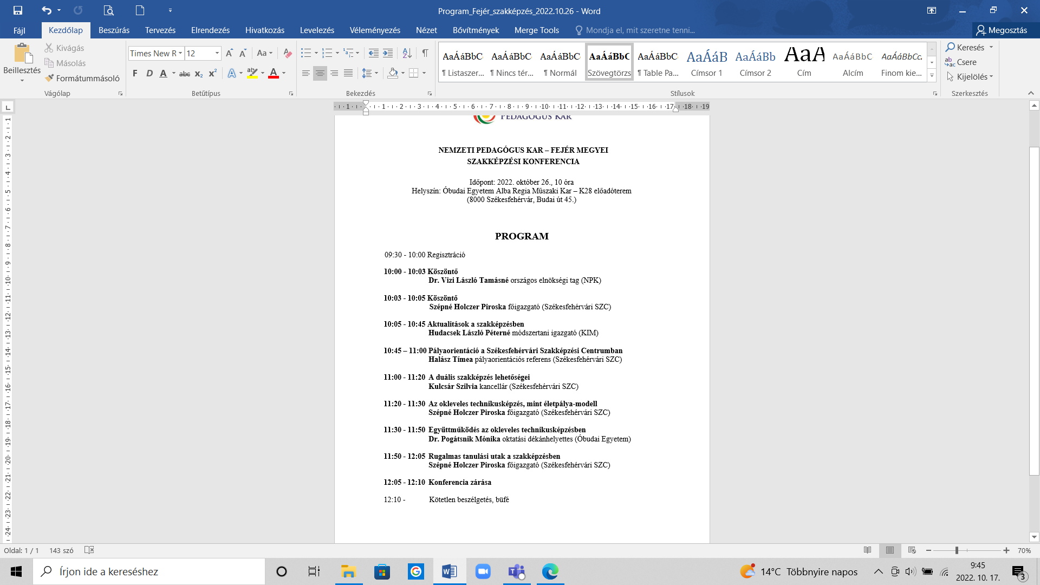Open Microsoft Edge from the taskbar

[x=550, y=571]
